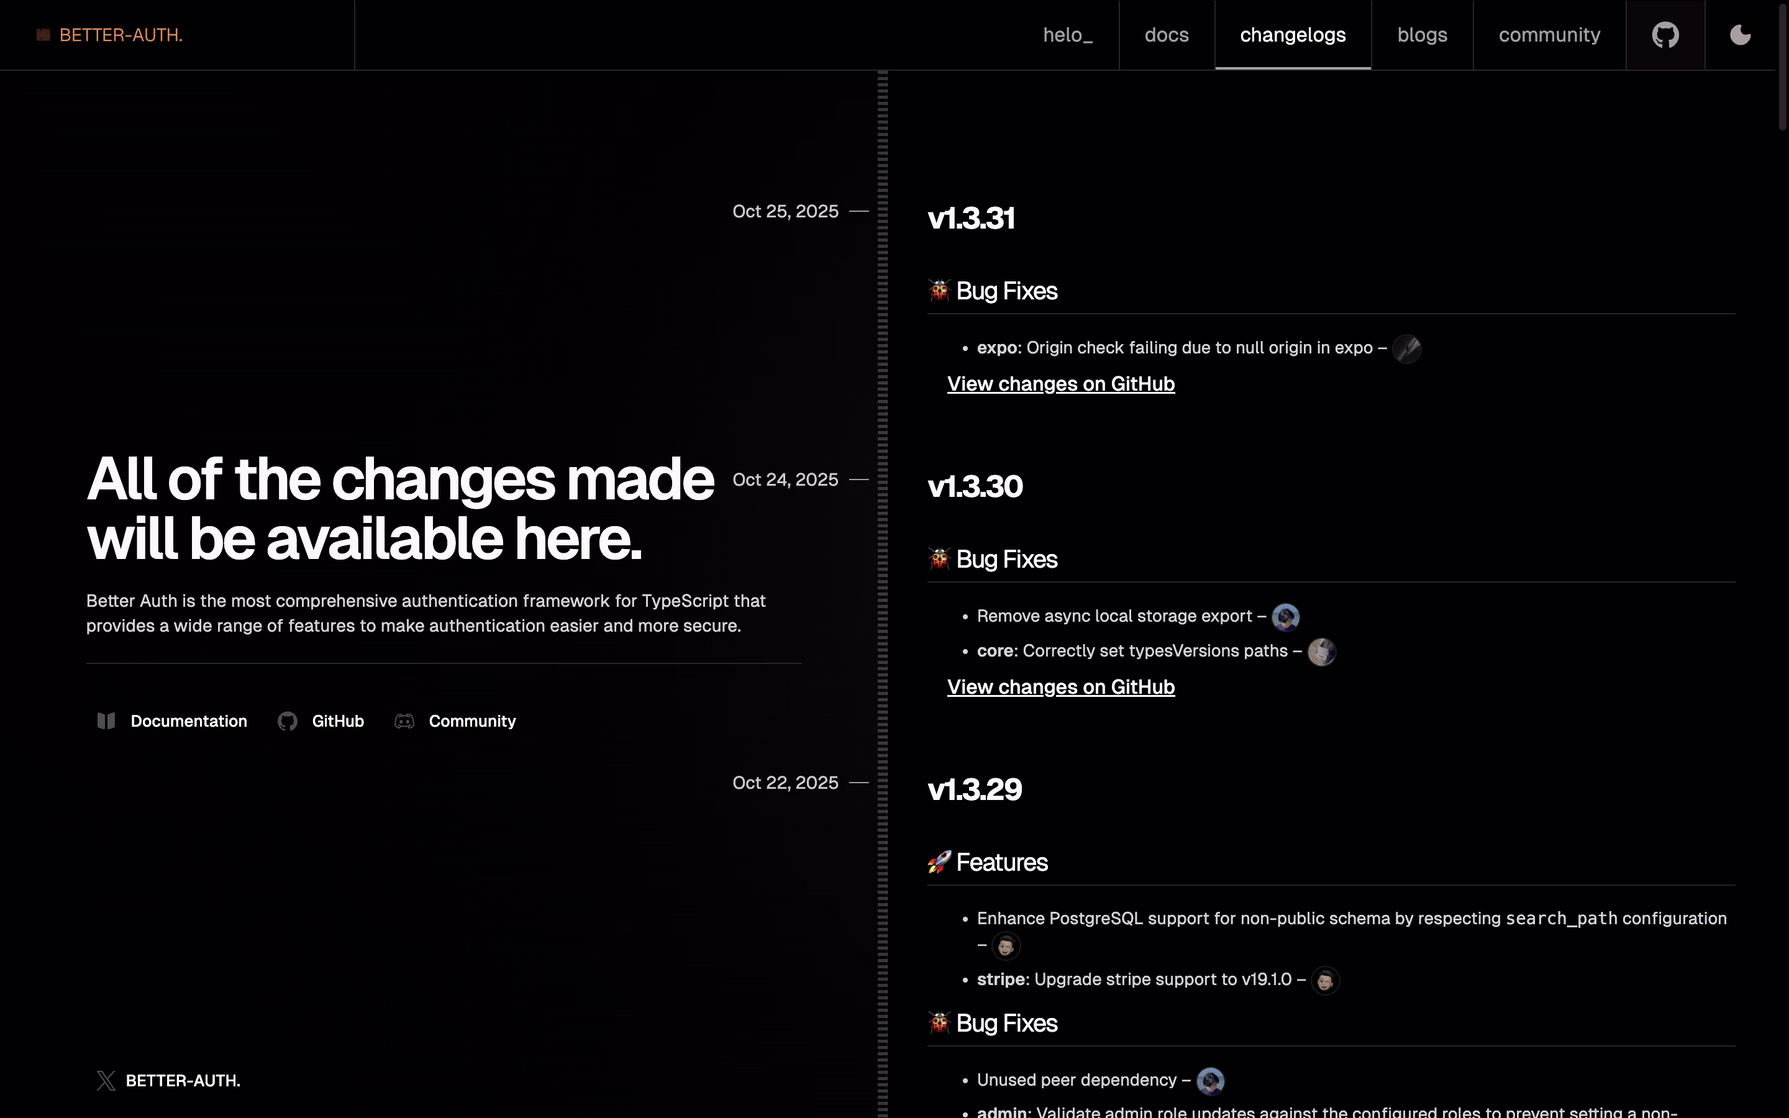Open the blogs tab
The width and height of the screenshot is (1789, 1118).
[1422, 35]
